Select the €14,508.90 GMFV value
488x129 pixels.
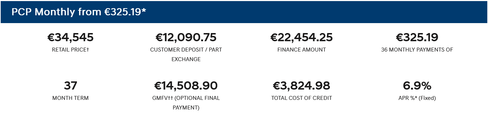pos(186,86)
